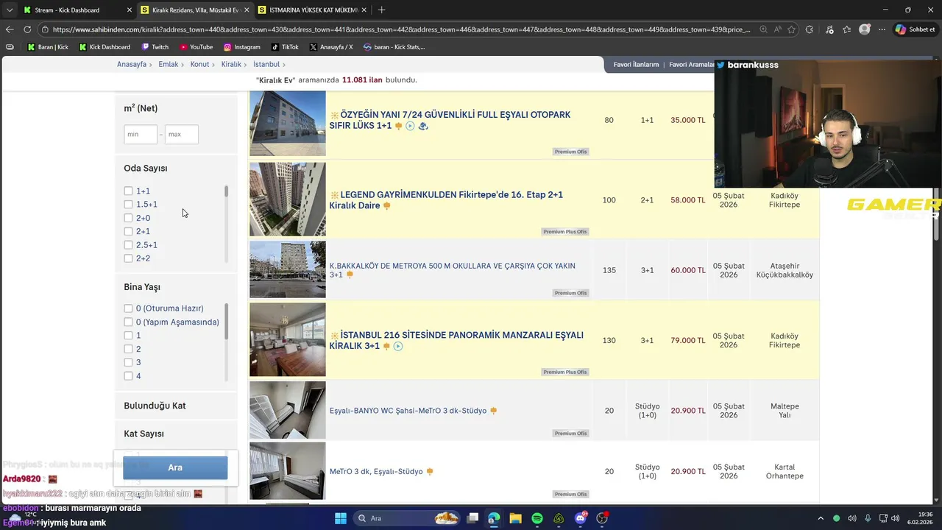View site information icon beside the URL

pos(45,29)
